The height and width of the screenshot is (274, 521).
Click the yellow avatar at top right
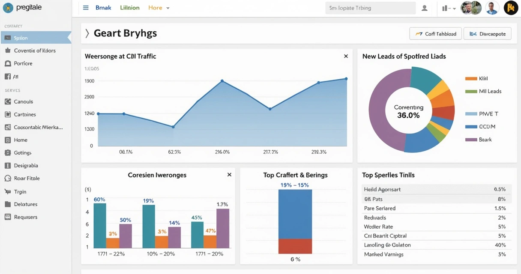[x=511, y=8]
